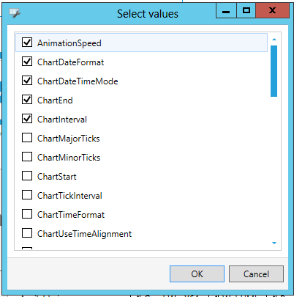The width and height of the screenshot is (294, 297).
Task: Uncheck the ChartDateTimeMode checkbox
Action: click(27, 80)
